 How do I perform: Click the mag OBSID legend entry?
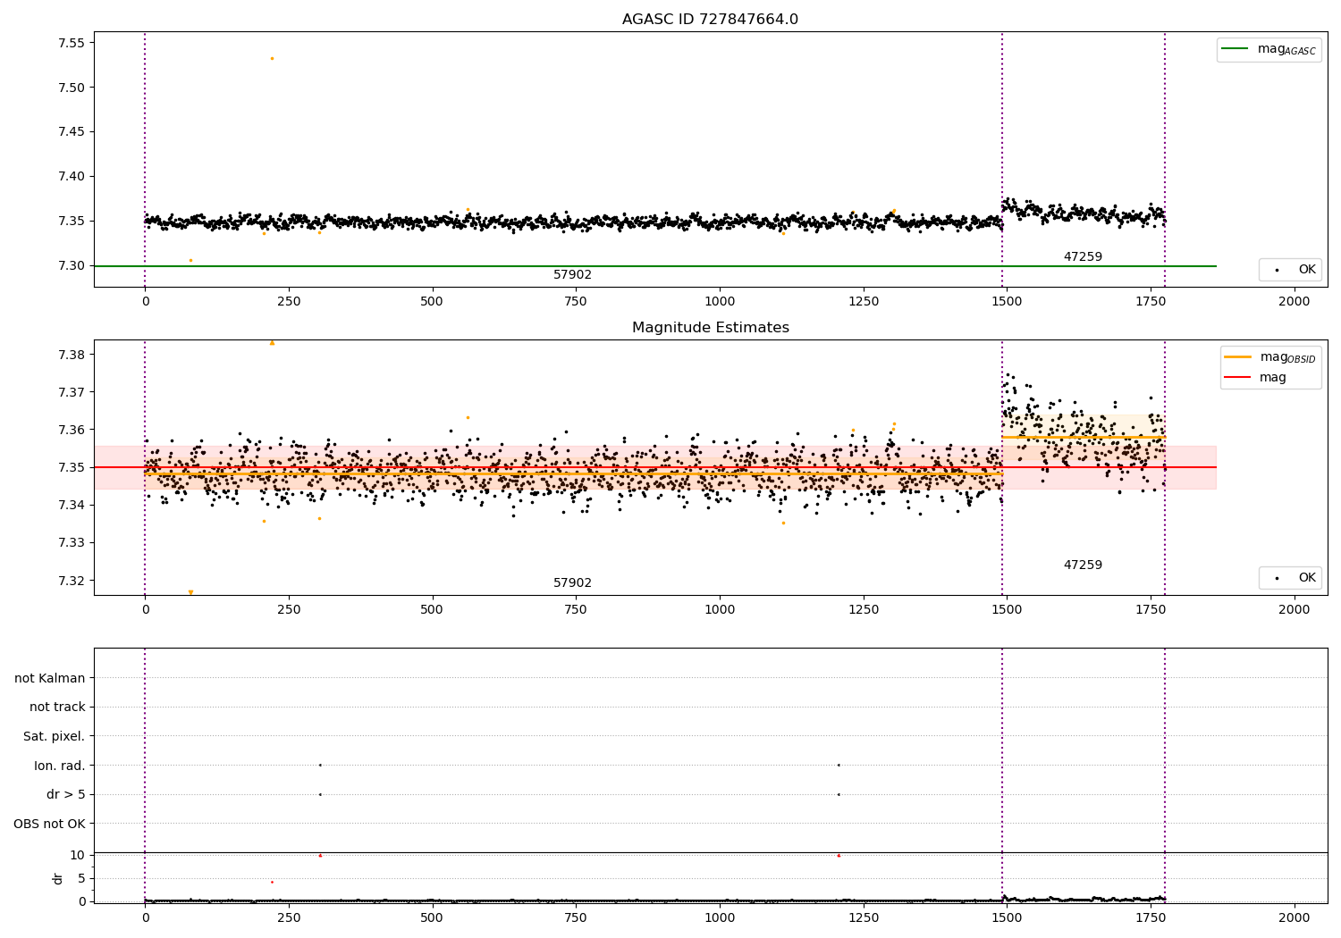(1270, 357)
